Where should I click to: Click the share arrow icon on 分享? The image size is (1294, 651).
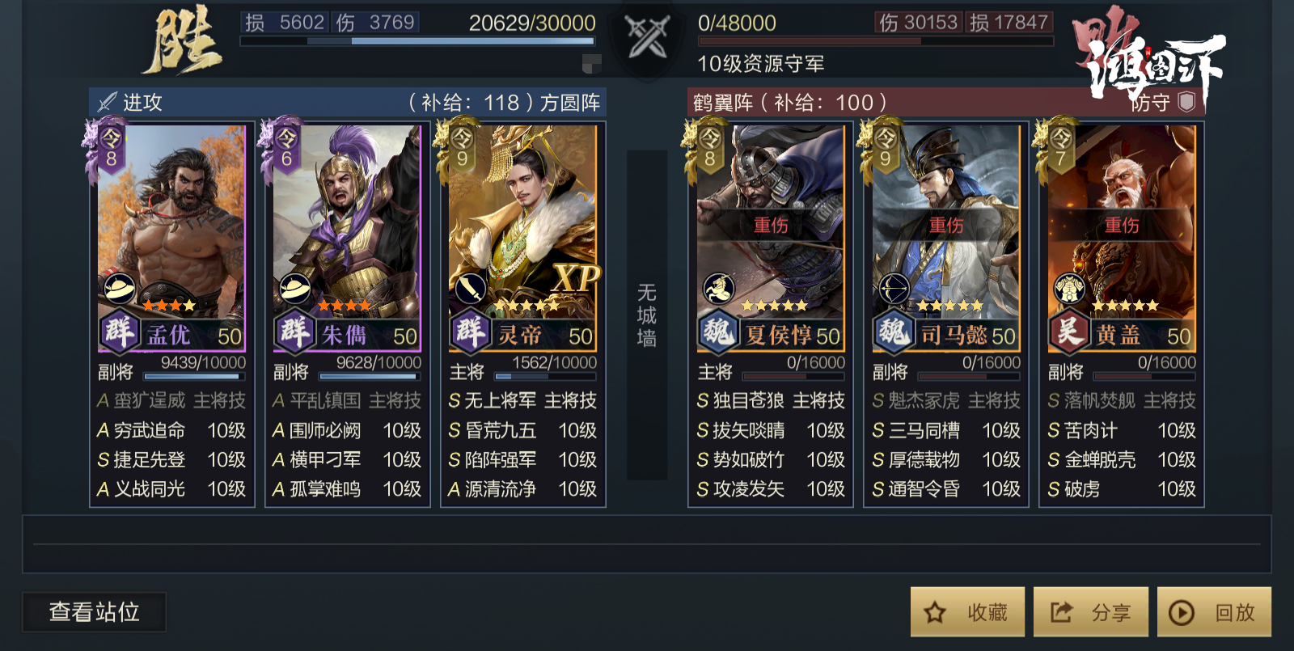(x=1061, y=612)
